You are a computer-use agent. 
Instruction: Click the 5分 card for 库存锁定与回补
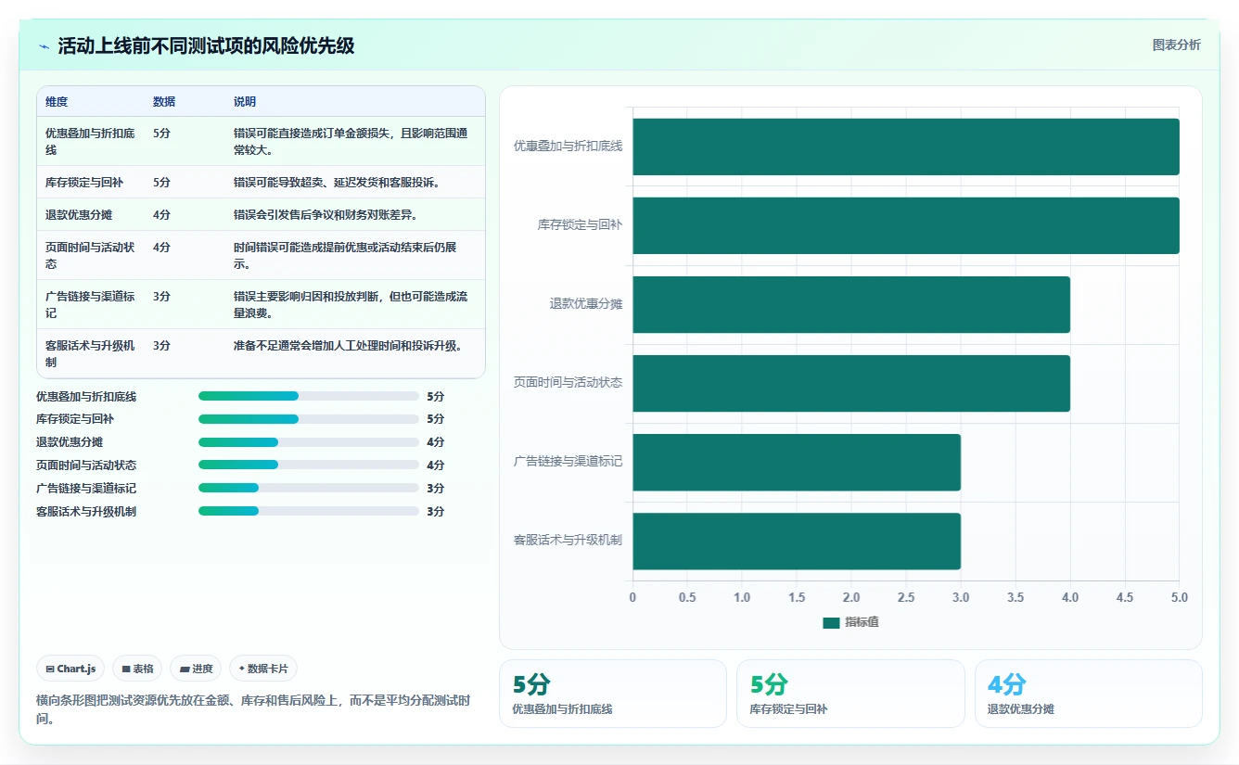(x=850, y=694)
